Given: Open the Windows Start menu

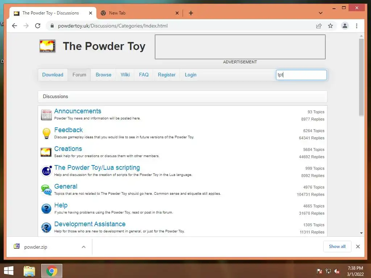Looking at the screenshot, I should click(x=9, y=271).
